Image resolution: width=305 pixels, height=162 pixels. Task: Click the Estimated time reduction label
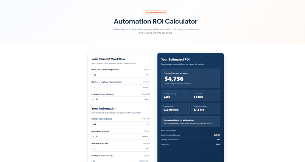click(x=102, y=119)
